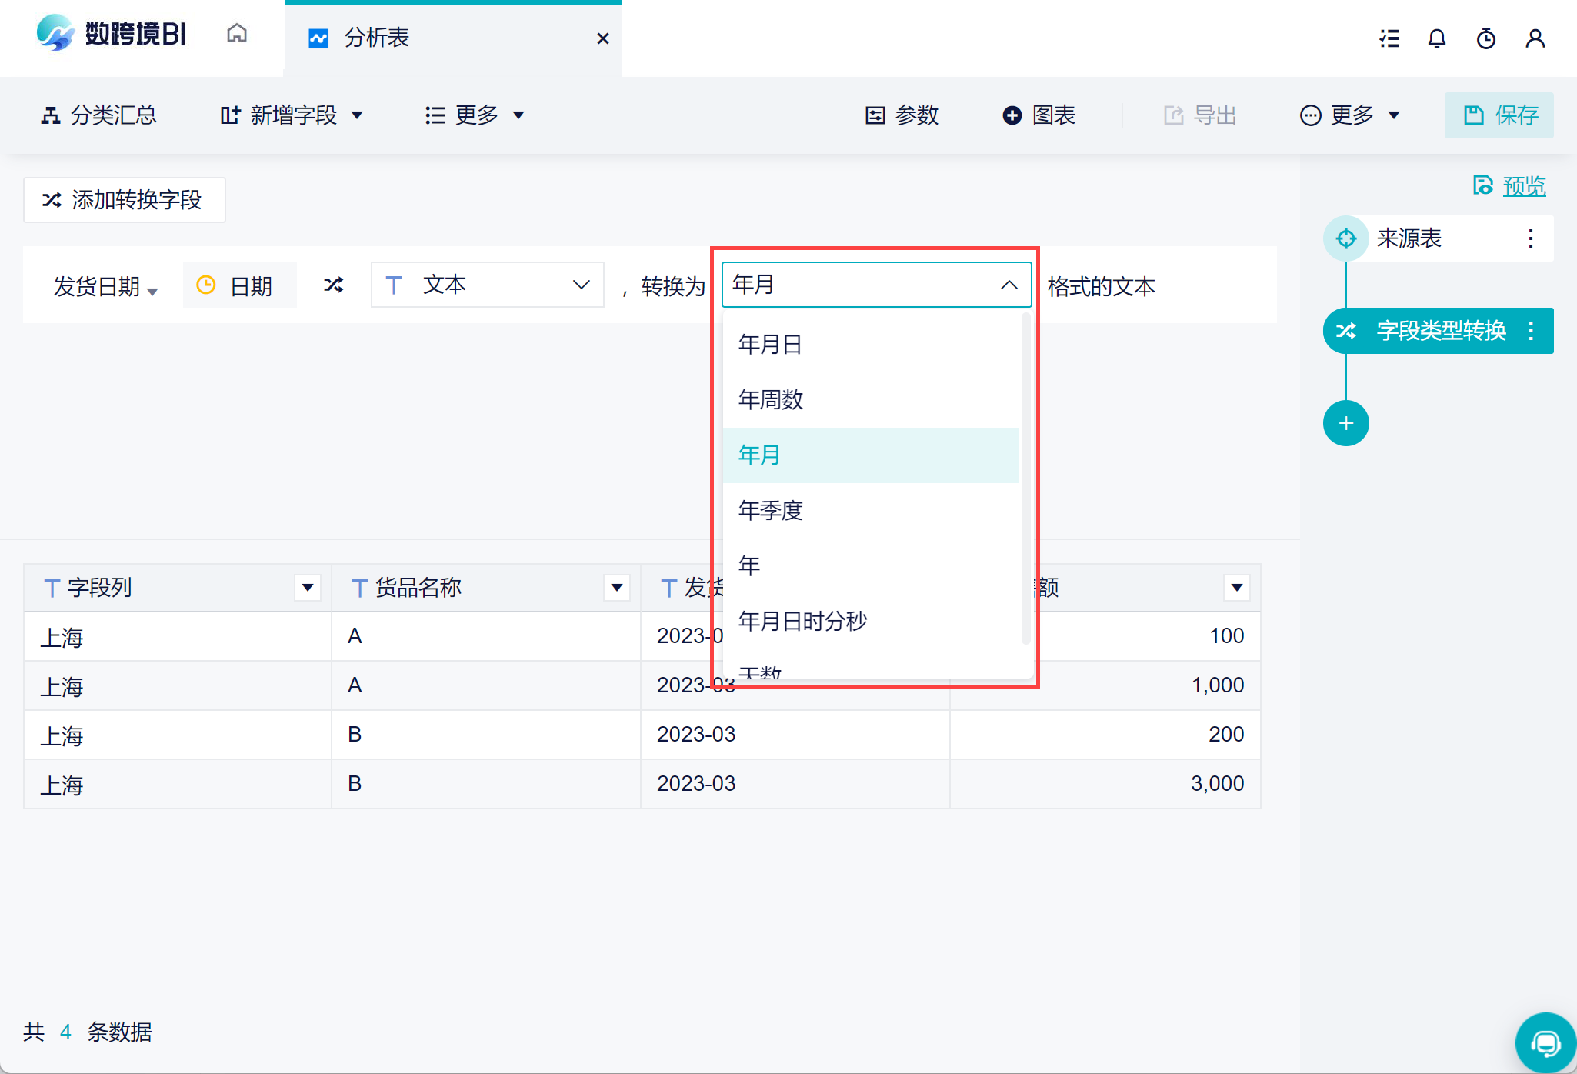The image size is (1577, 1074).
Task: Open the user profile icon
Action: coord(1535,38)
